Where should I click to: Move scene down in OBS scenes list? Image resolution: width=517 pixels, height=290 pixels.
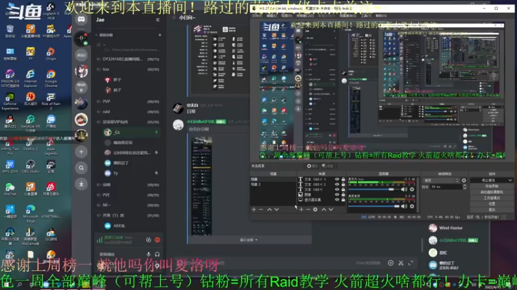(x=277, y=209)
